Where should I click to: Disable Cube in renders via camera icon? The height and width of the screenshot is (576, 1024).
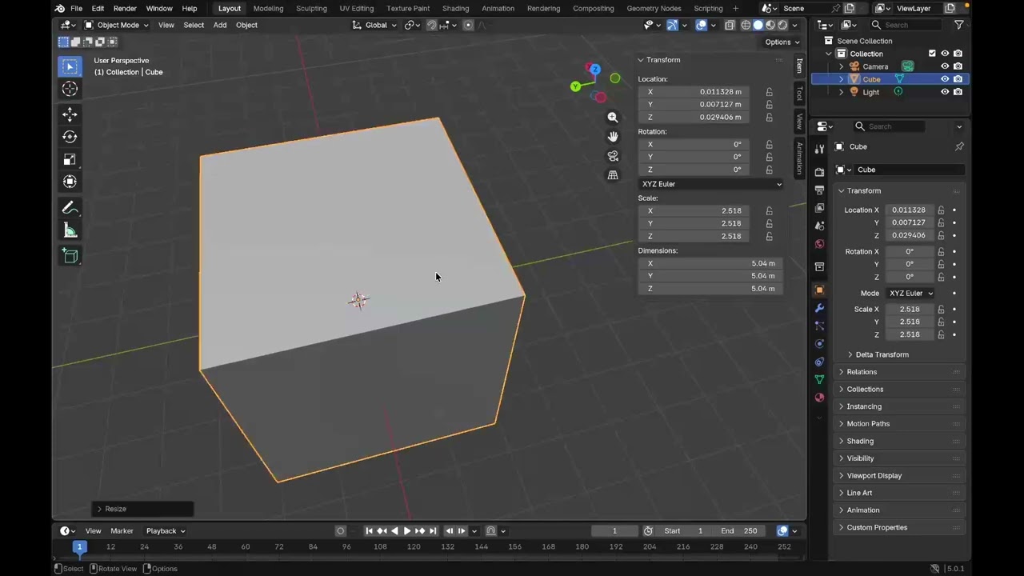(958, 79)
